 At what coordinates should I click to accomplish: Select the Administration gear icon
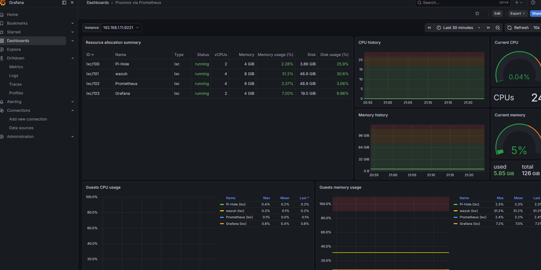2,136
